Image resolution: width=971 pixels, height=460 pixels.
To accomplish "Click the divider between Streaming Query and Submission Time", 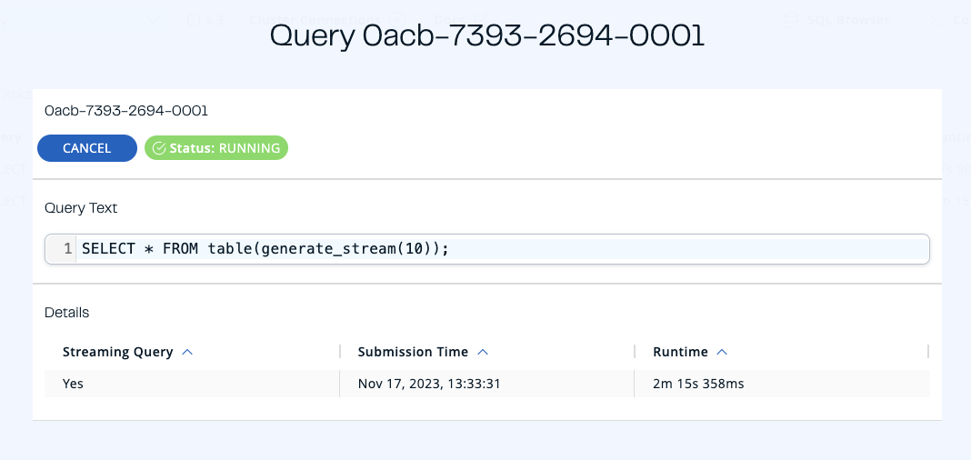I will pos(339,352).
